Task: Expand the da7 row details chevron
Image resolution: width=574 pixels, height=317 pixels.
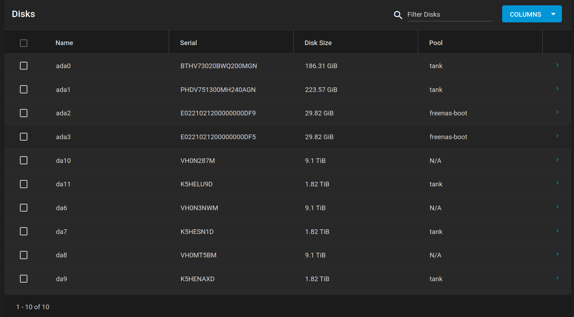Action: pyautogui.click(x=557, y=231)
